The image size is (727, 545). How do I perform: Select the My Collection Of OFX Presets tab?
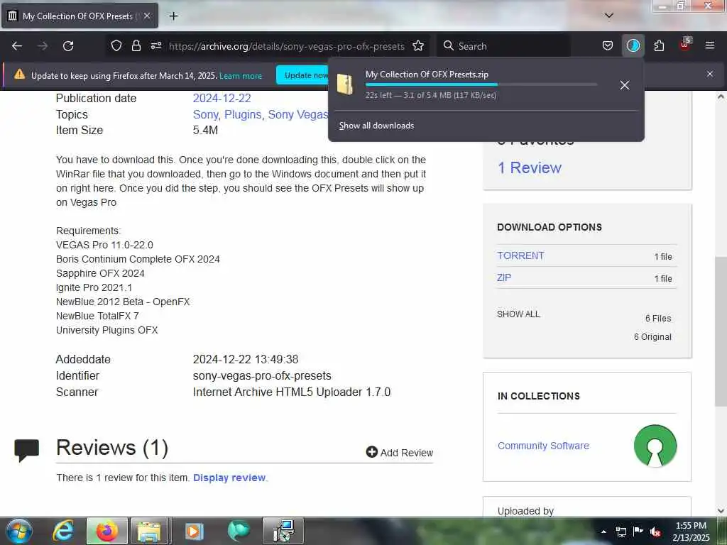[x=80, y=16]
